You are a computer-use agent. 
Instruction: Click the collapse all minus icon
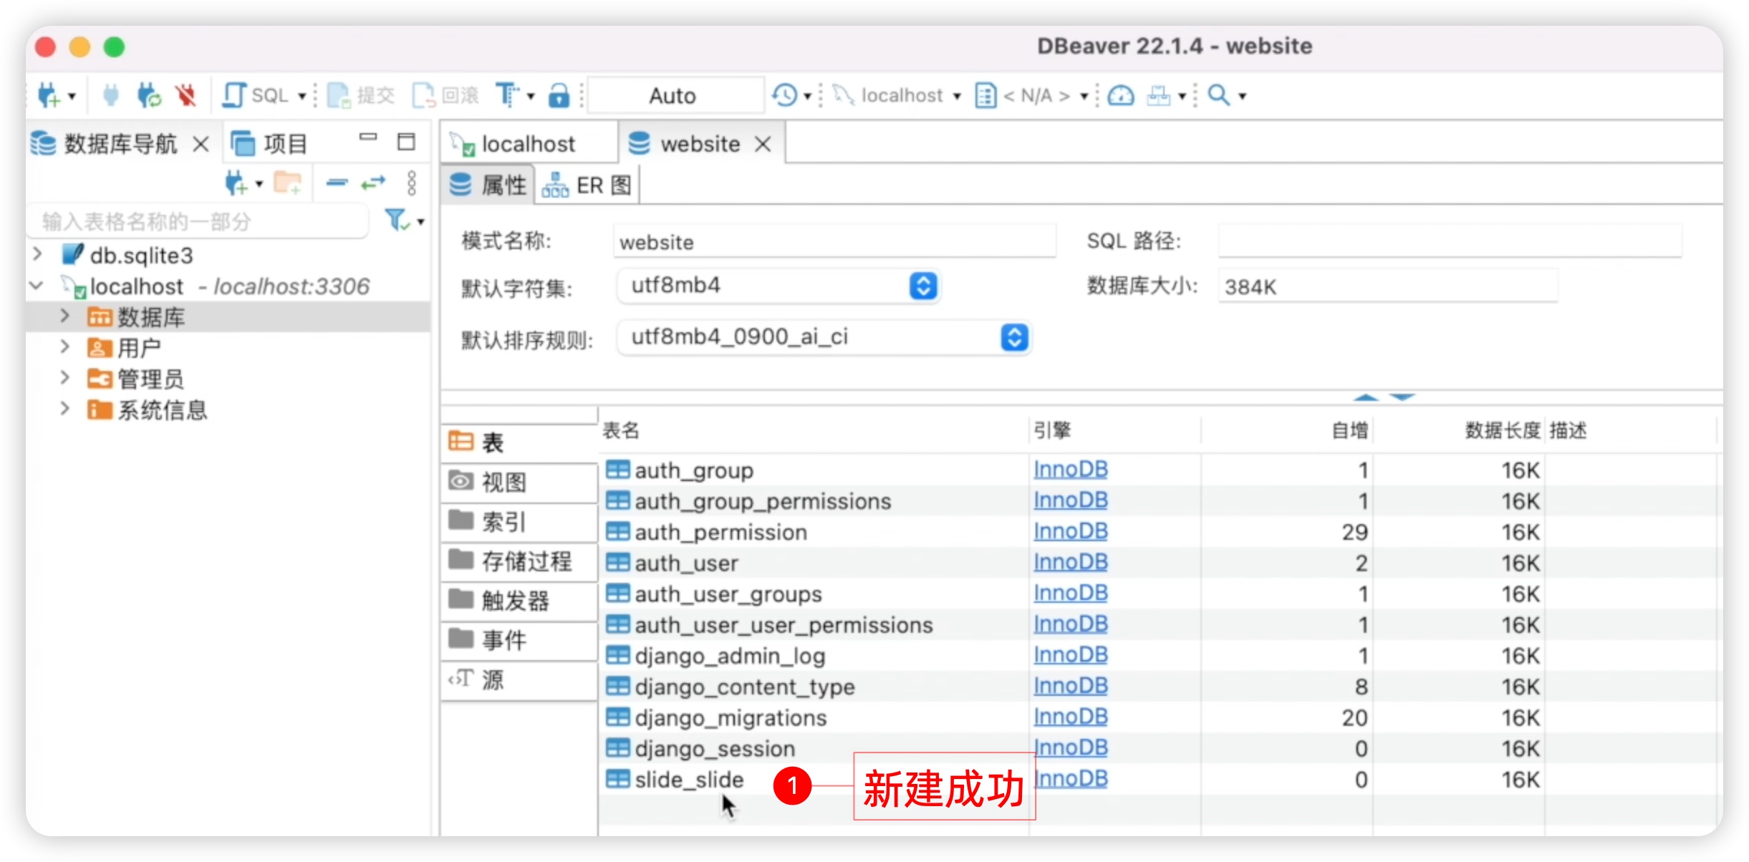pyautogui.click(x=337, y=183)
